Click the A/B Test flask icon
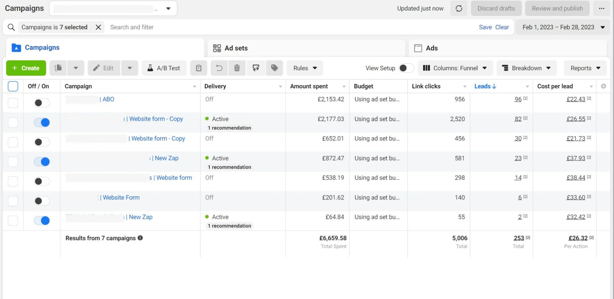614x299 pixels. (x=150, y=68)
